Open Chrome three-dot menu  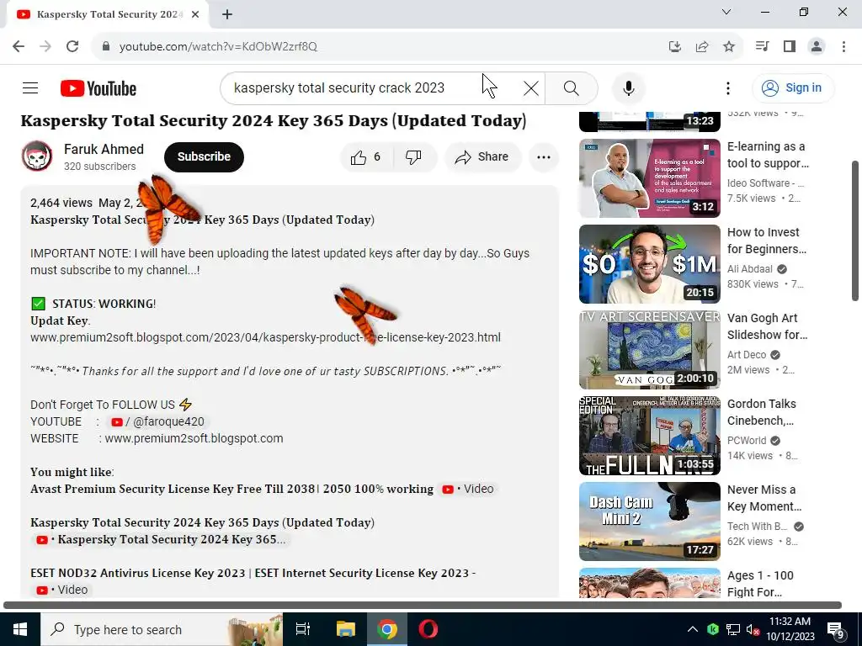(843, 46)
